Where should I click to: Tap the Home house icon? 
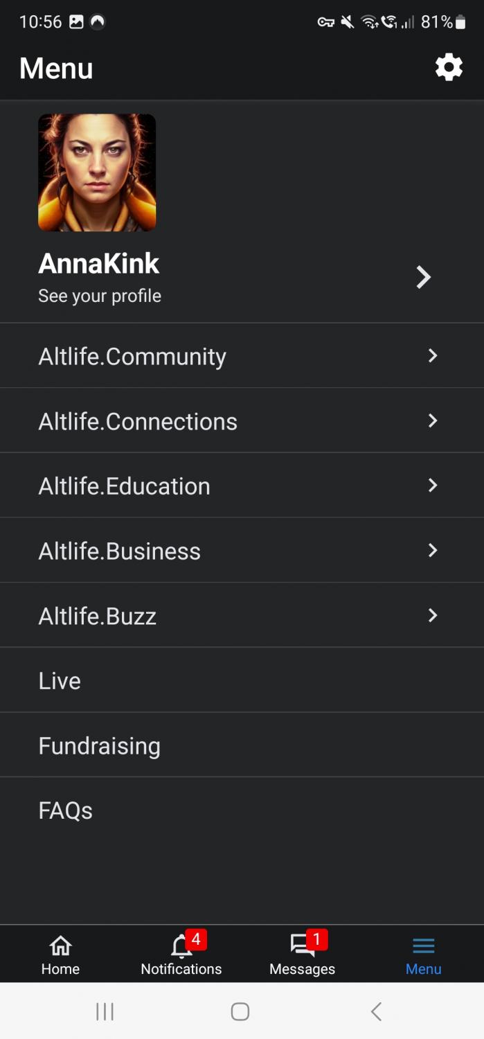point(60,945)
